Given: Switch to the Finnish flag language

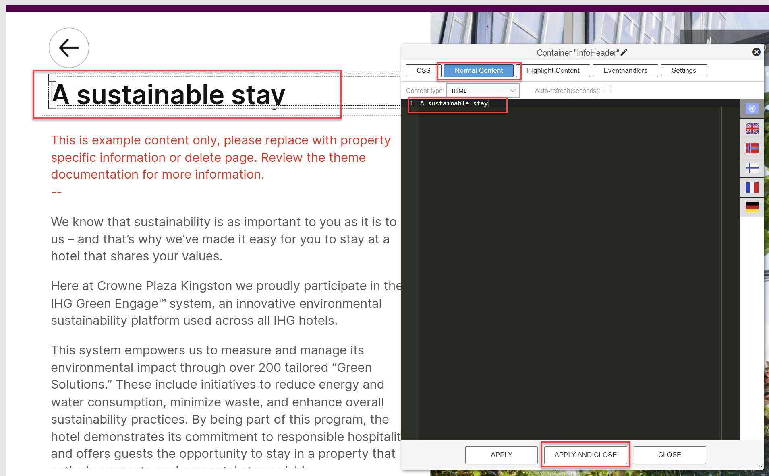Looking at the screenshot, I should click(x=752, y=168).
